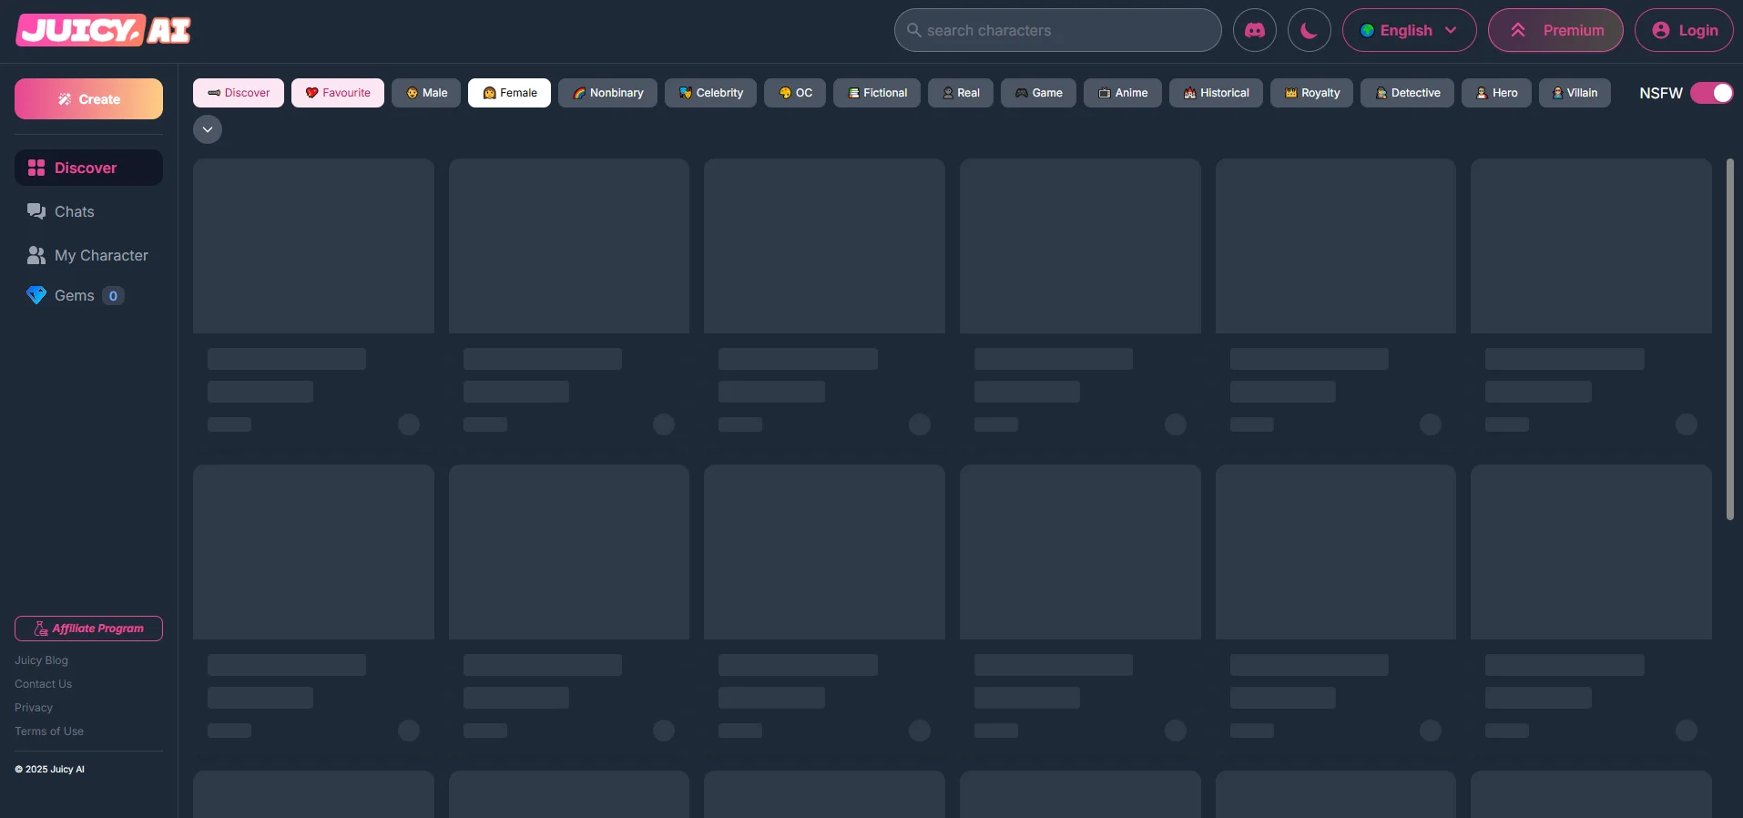Screen dimensions: 1743x818
Task: Click the Login account button
Action: tap(1683, 30)
